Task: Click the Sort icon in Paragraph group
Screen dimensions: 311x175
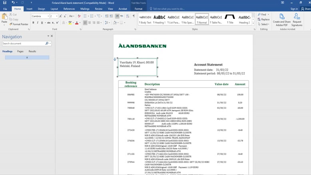Action: 128,16
